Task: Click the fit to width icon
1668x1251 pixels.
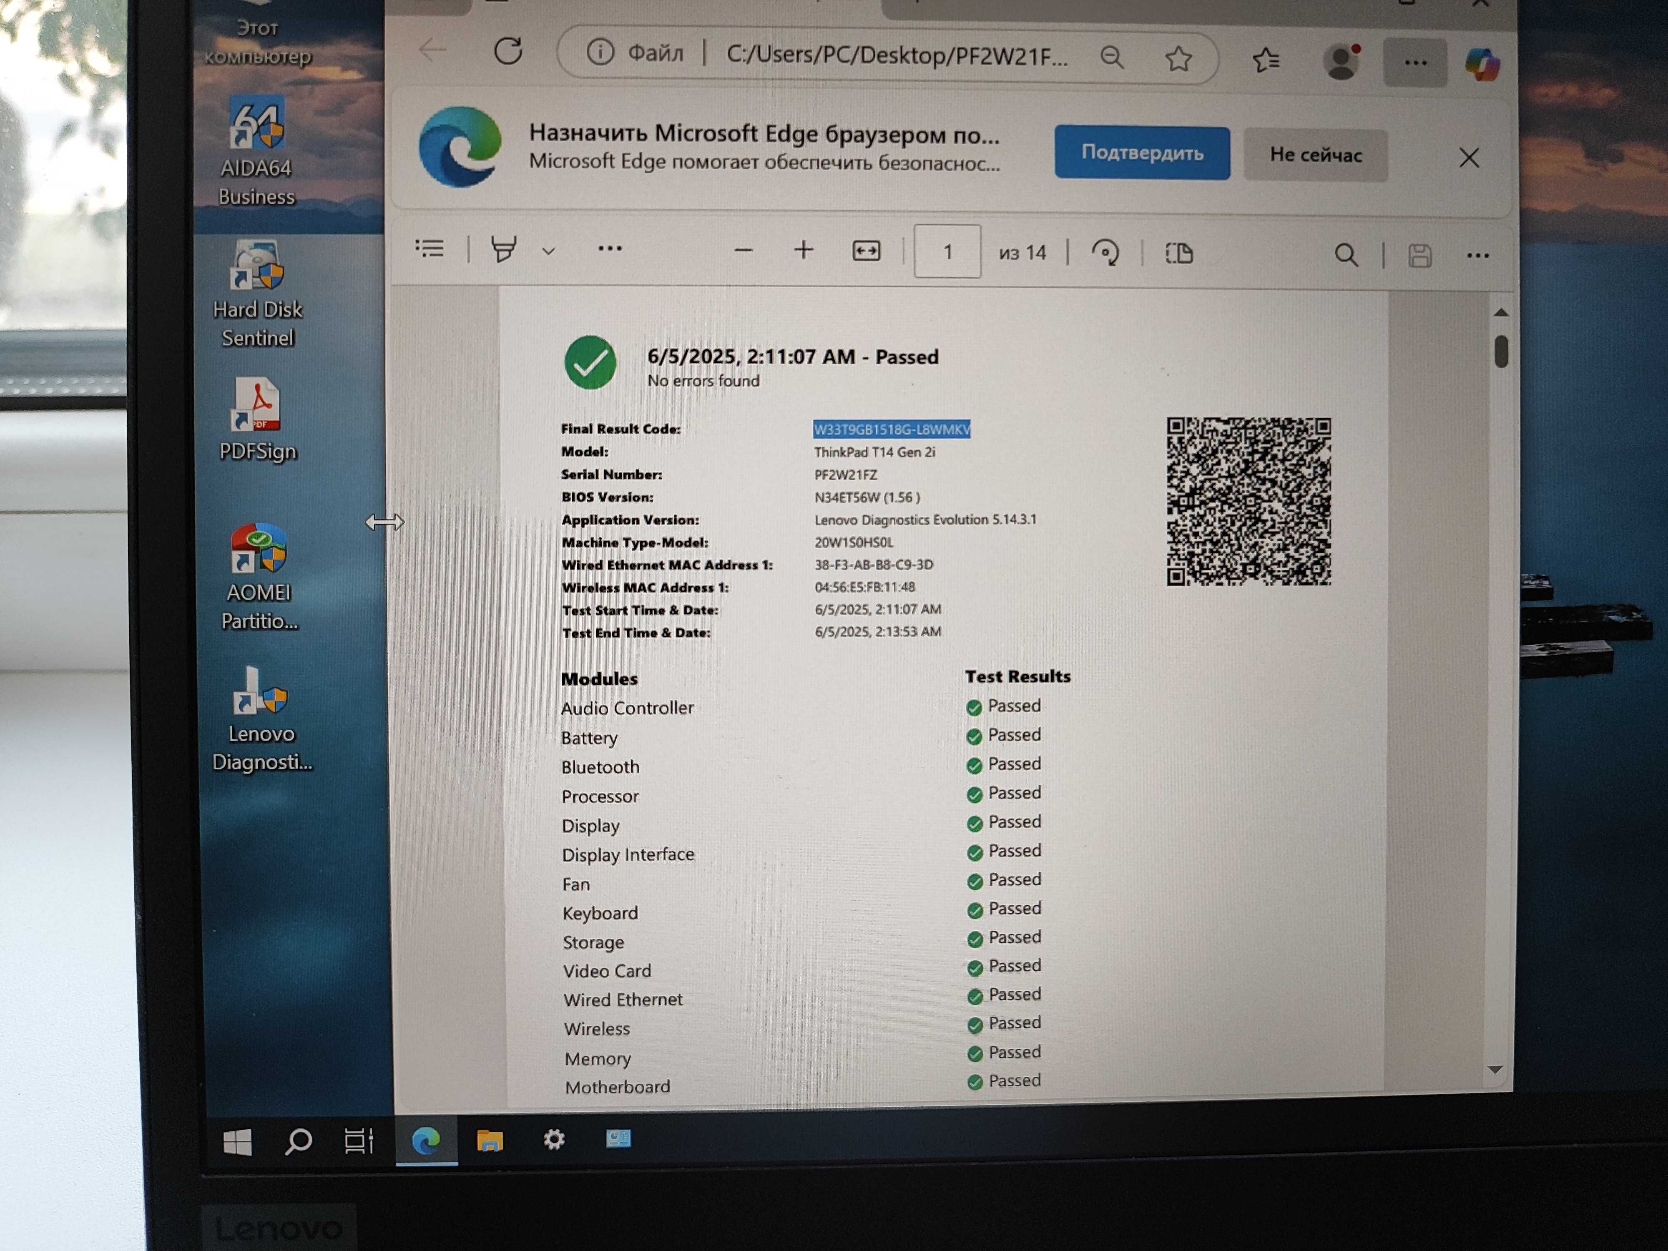Action: [x=867, y=250]
